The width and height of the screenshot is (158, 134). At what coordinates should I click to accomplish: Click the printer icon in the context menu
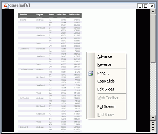(x=91, y=73)
